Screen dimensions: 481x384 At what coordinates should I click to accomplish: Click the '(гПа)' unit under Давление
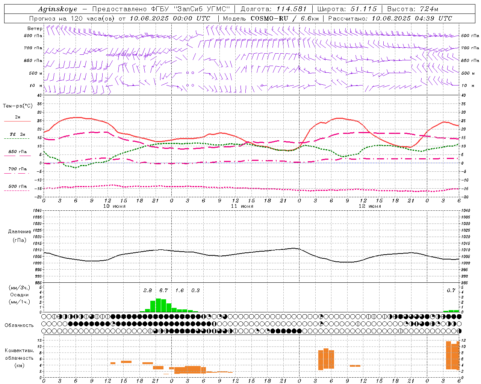(x=20, y=240)
